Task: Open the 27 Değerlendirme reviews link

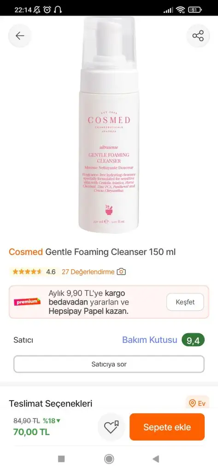Action: pyautogui.click(x=88, y=272)
